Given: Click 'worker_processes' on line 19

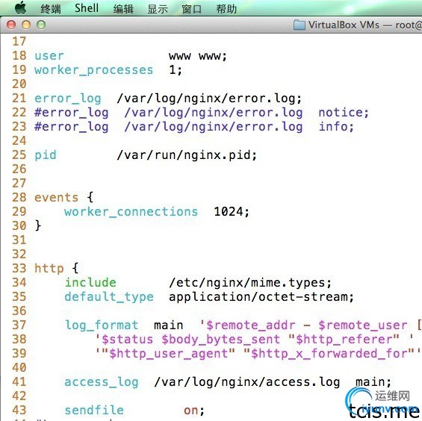Looking at the screenshot, I should [x=93, y=70].
